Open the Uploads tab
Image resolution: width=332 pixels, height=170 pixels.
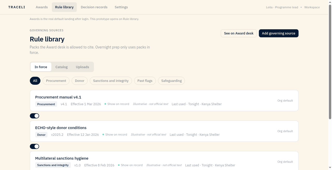(x=82, y=67)
